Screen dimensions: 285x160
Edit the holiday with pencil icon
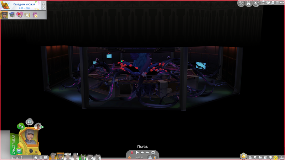[x=43, y=8]
